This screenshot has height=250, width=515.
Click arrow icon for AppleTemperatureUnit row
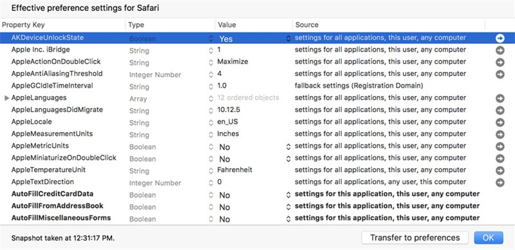(500, 170)
